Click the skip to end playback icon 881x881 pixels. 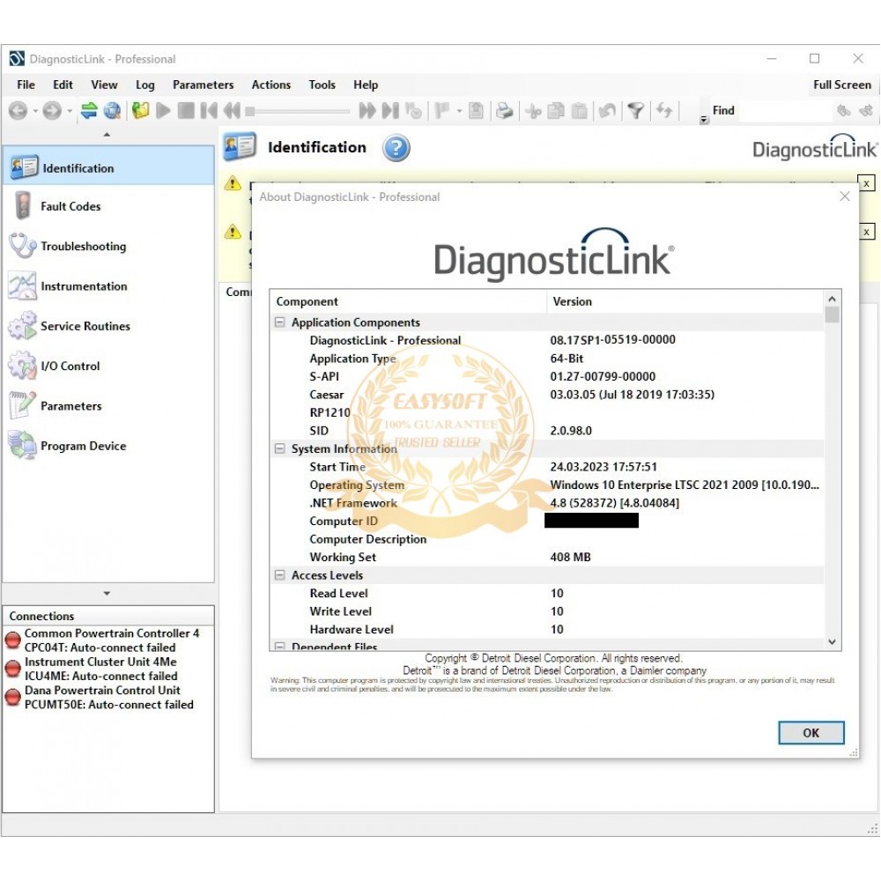[x=390, y=111]
